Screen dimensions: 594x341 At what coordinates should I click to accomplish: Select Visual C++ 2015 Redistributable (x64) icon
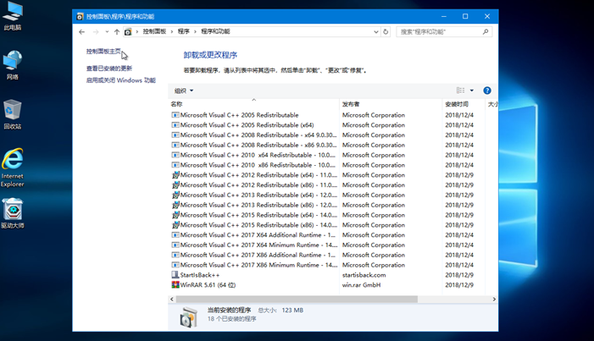click(175, 215)
